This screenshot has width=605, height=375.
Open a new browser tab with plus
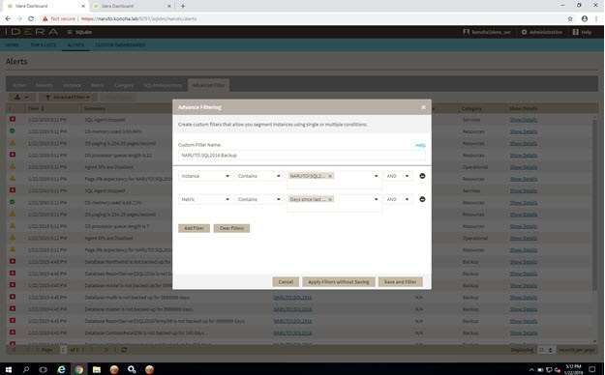pos(183,6)
